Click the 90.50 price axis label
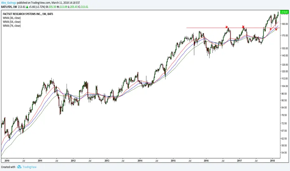Screen dimensions: 290x171 tap(284, 100)
